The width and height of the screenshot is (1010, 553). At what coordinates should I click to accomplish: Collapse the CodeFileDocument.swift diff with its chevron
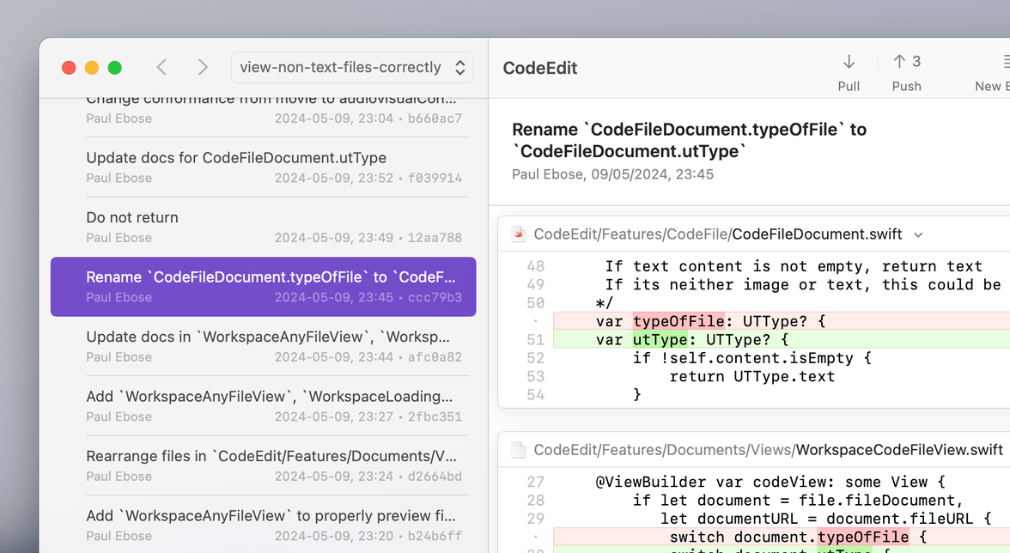pos(919,234)
